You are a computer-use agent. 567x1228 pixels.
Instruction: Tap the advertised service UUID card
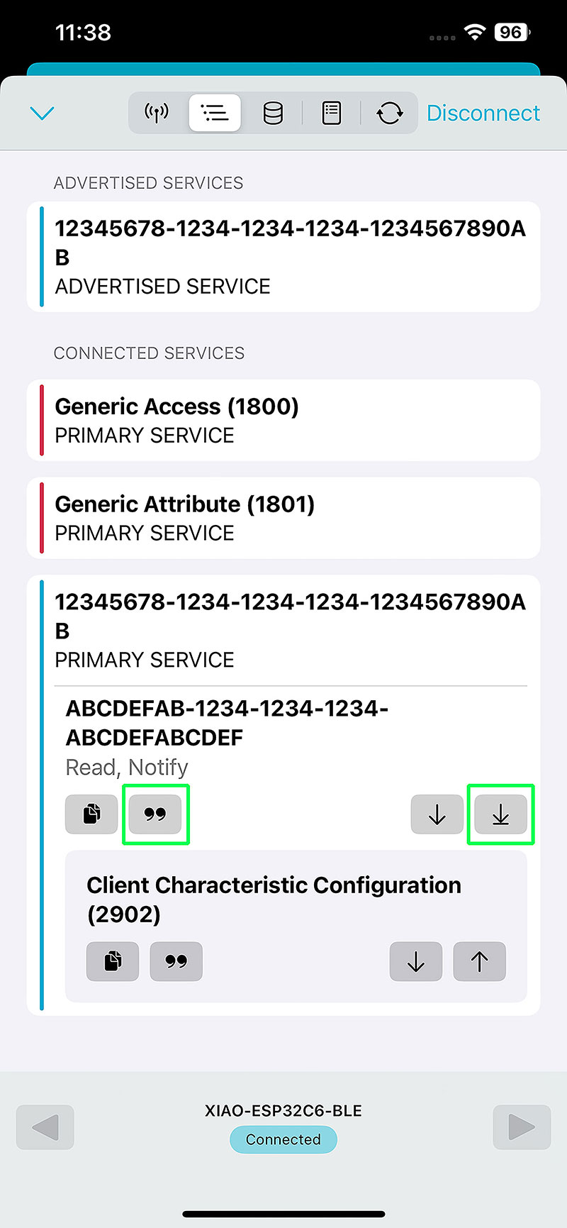[x=283, y=257]
